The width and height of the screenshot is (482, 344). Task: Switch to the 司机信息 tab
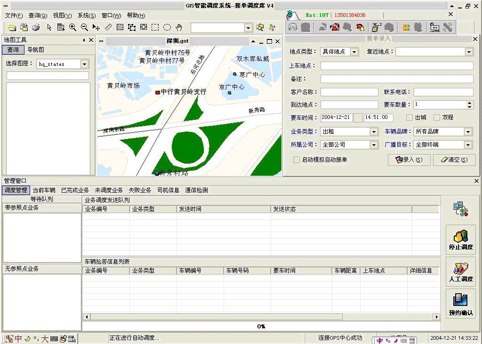168,190
